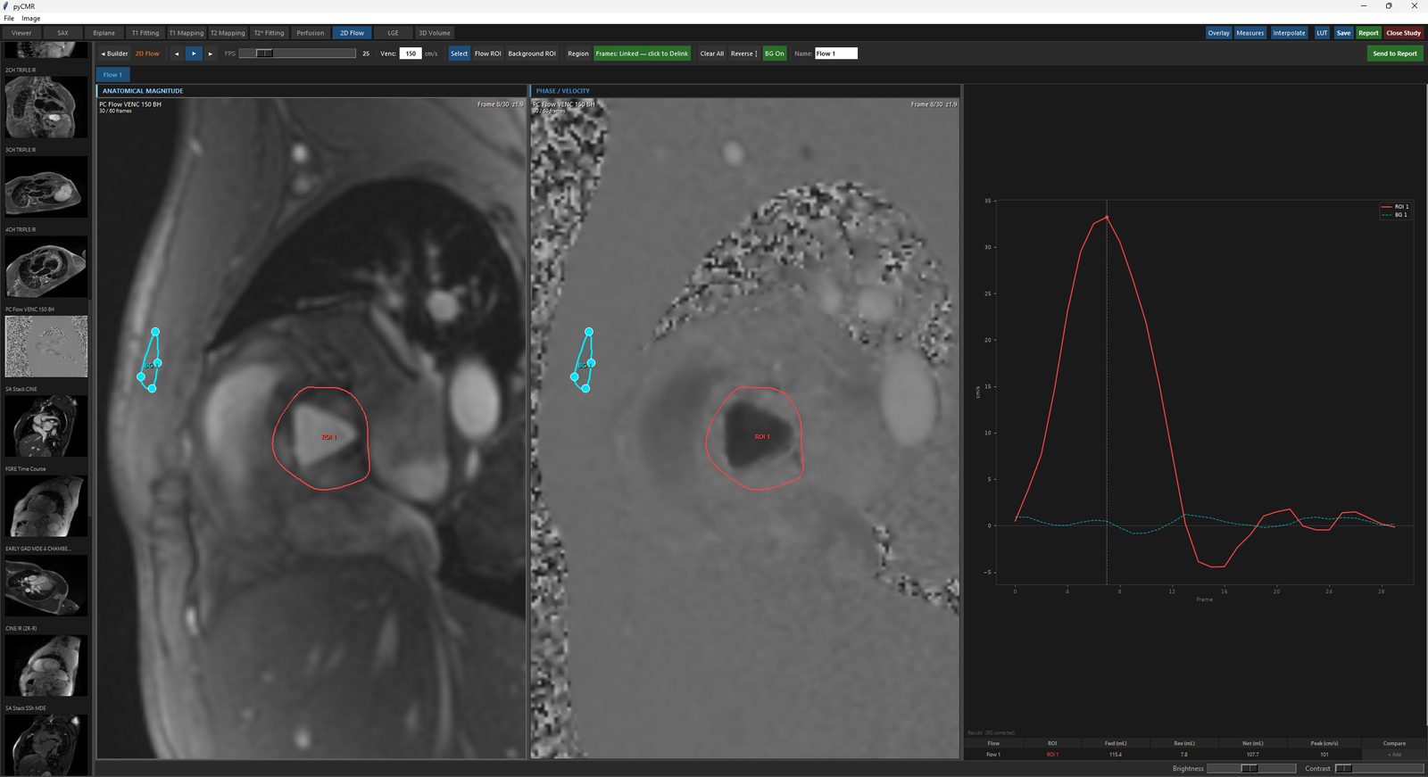Open the CINE IR (2R-R) thumbnail
The width and height of the screenshot is (1428, 777).
click(46, 665)
